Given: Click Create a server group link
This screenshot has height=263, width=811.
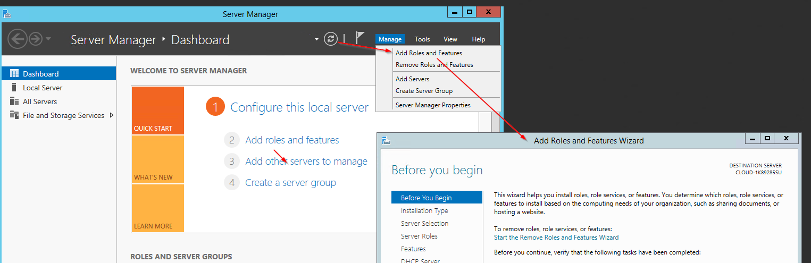Looking at the screenshot, I should [x=290, y=183].
